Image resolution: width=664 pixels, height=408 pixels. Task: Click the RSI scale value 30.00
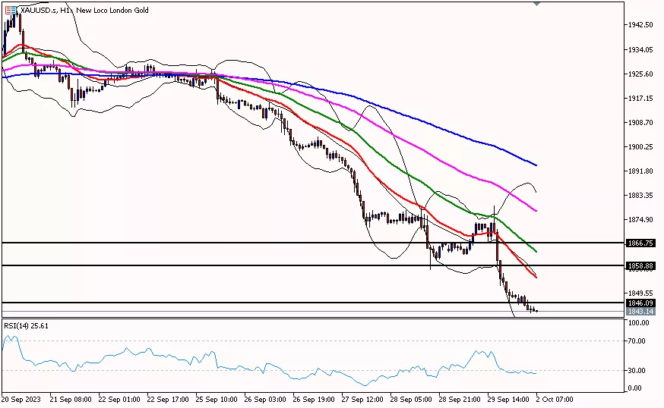coord(637,370)
